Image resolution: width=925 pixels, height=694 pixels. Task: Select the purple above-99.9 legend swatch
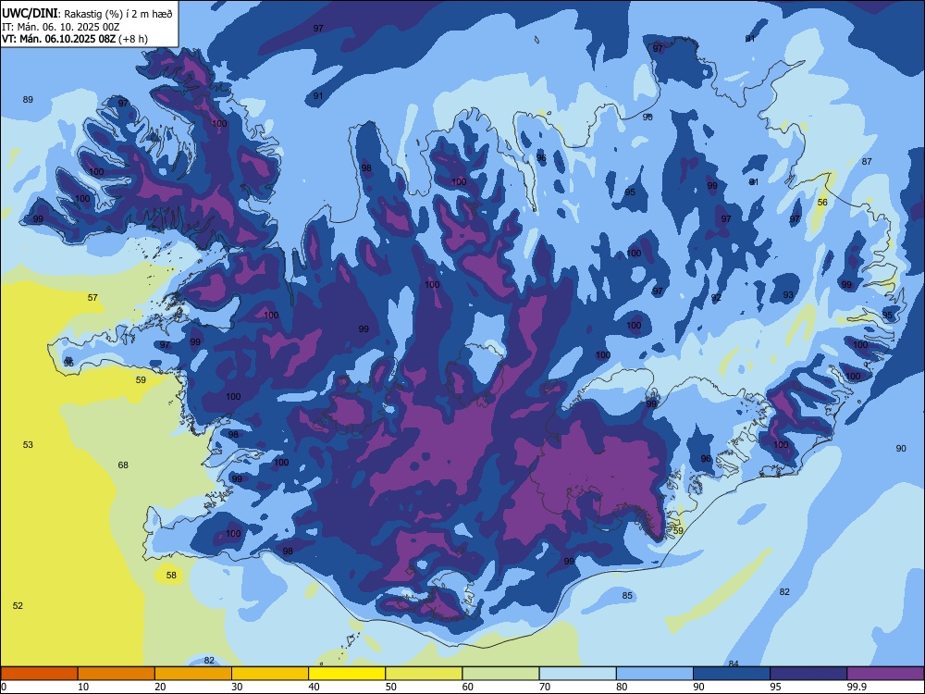click(885, 674)
